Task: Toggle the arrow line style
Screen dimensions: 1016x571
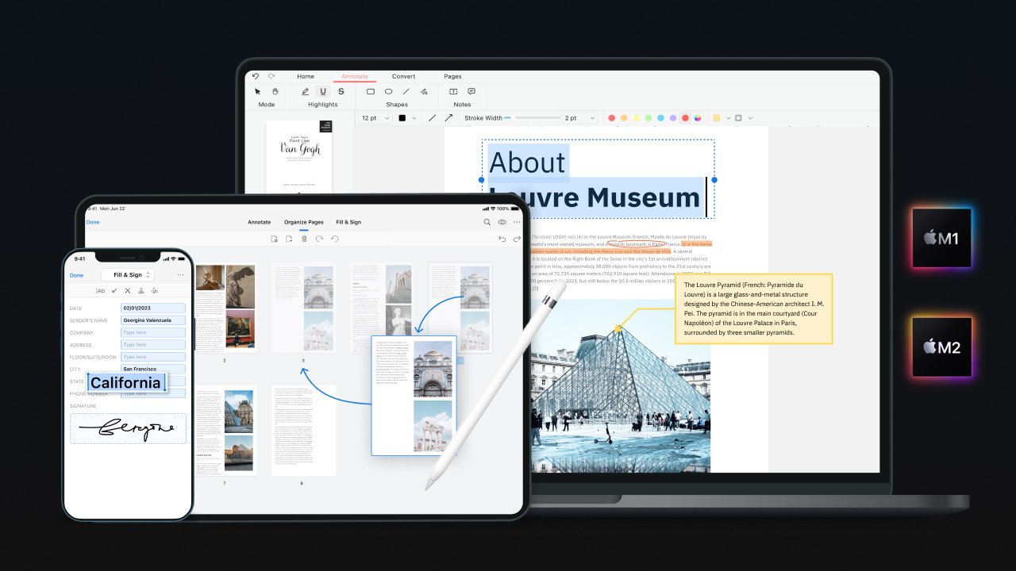Action: [448, 118]
